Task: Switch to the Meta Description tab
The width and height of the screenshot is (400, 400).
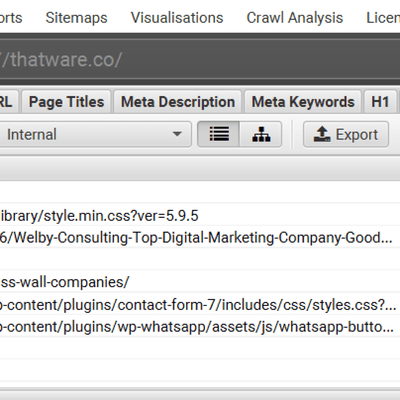Action: coord(178,102)
